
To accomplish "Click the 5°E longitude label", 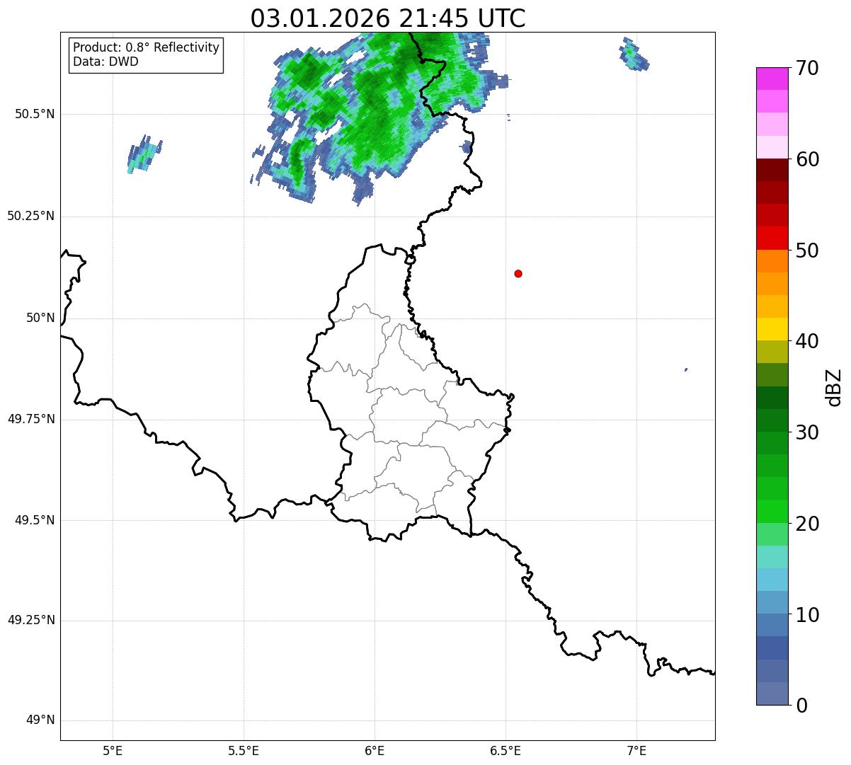I will pos(113,750).
